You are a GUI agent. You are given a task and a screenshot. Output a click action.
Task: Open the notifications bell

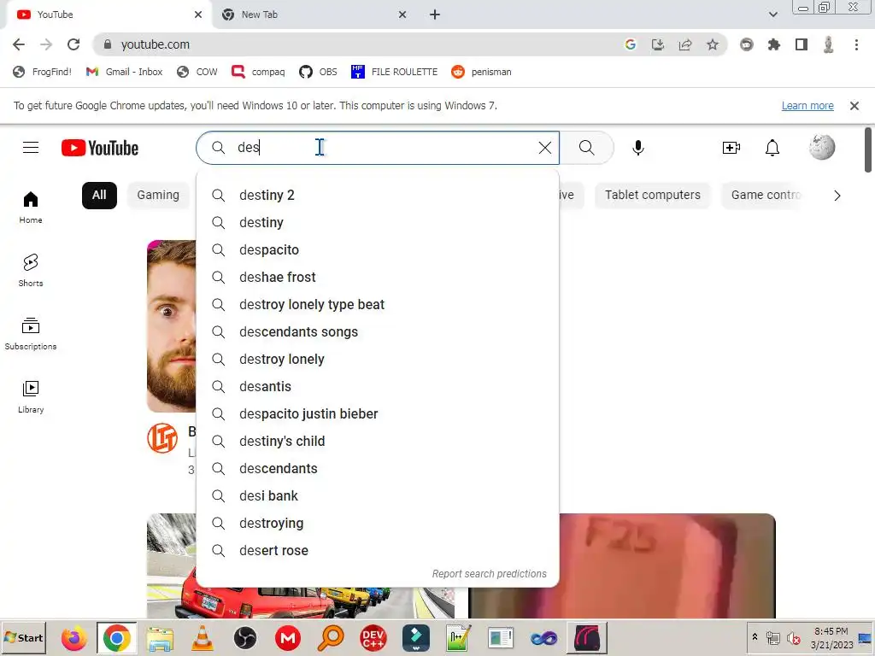point(772,148)
